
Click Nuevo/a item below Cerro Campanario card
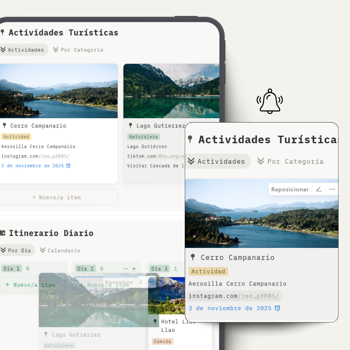tap(57, 197)
